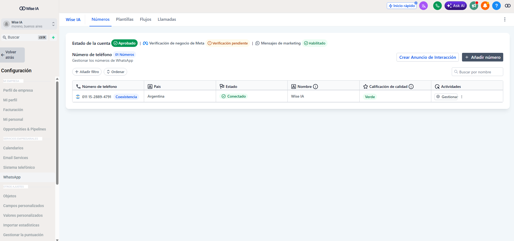Open Calendarios settings
514x241 pixels.
(x=13, y=148)
